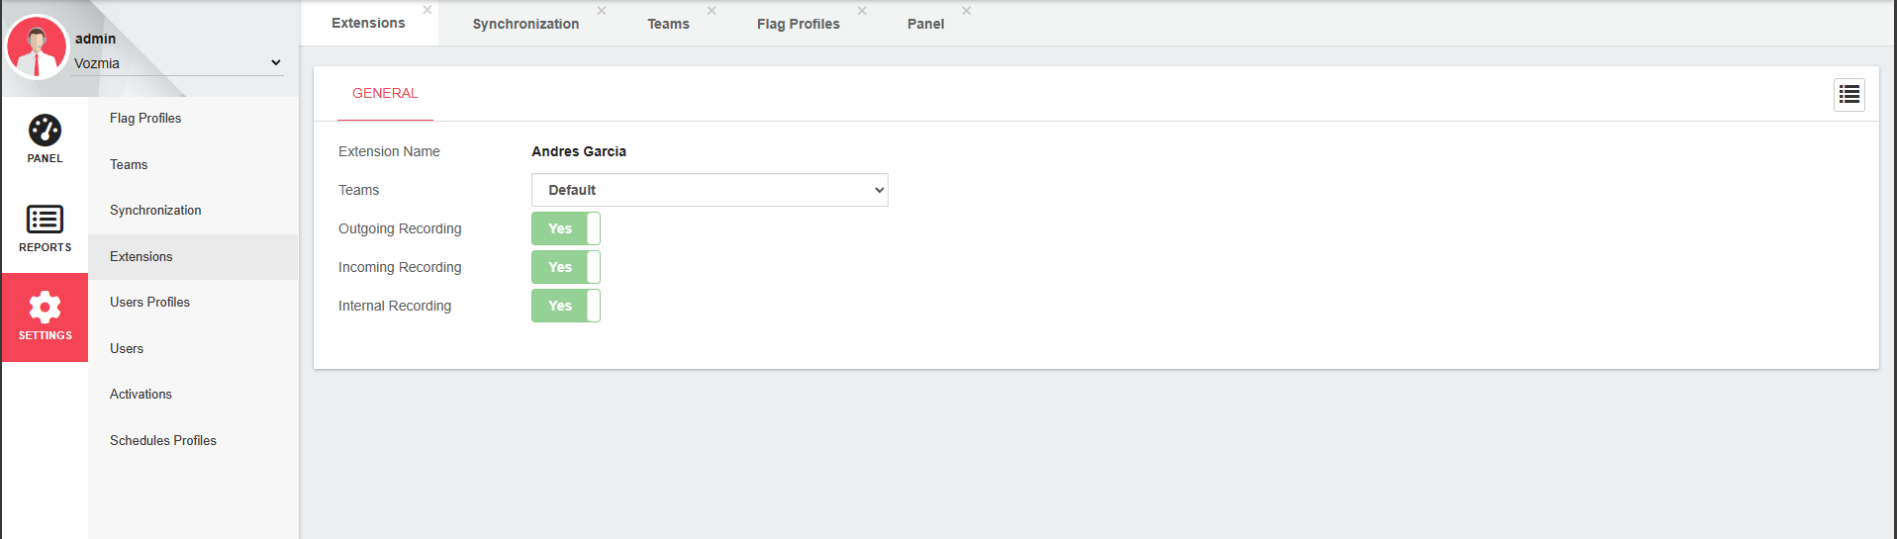Toggle Outgoing Recording switch
The image size is (1897, 539).
[566, 228]
